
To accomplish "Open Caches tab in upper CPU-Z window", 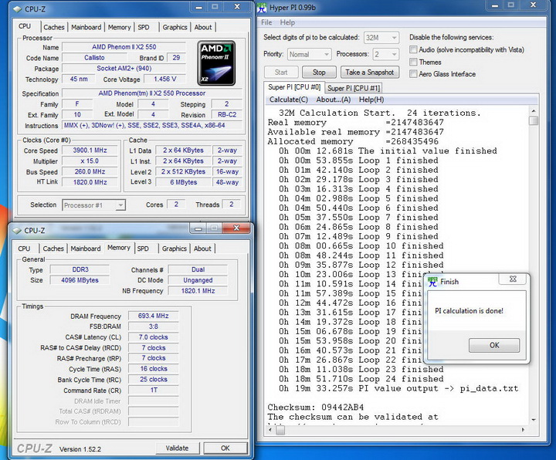I will tap(54, 27).
